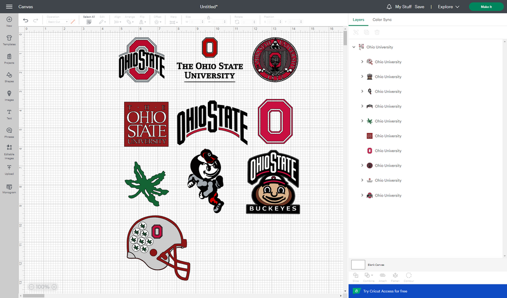
Task: Open the Arrange dropdown
Action: coord(130,22)
